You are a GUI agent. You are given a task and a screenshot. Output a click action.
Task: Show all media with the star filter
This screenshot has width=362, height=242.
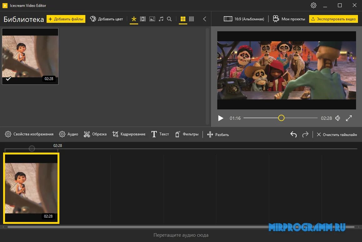pyautogui.click(x=134, y=19)
